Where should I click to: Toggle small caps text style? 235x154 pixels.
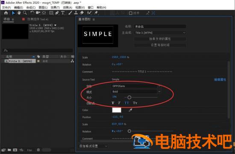click(135, 103)
